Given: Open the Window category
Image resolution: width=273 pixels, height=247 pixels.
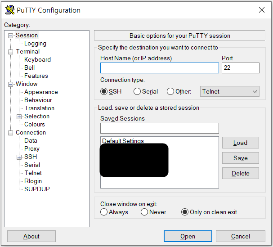Looking at the screenshot, I should (27, 84).
